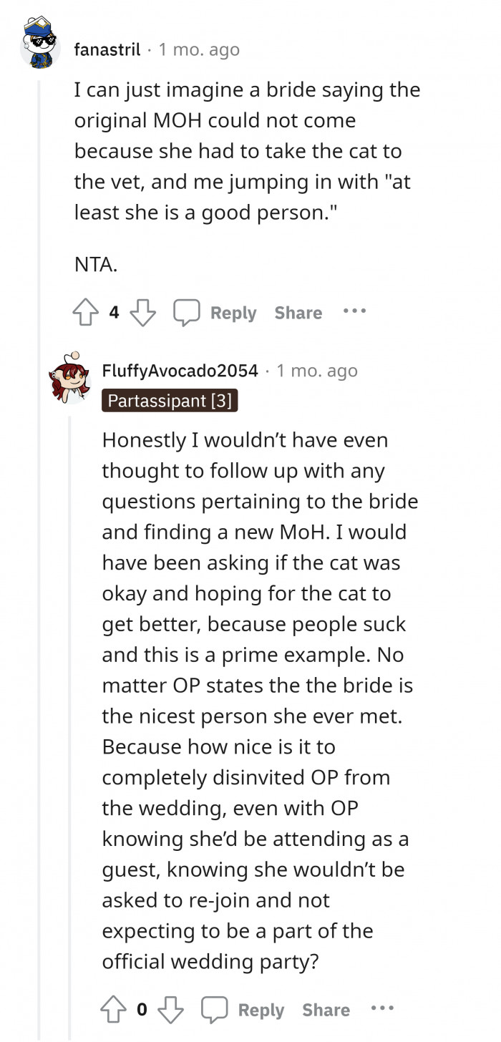The height and width of the screenshot is (1042, 501).
Task: Open the overflow menu on FluffyAvocado2054's comment
Action: point(383,1008)
